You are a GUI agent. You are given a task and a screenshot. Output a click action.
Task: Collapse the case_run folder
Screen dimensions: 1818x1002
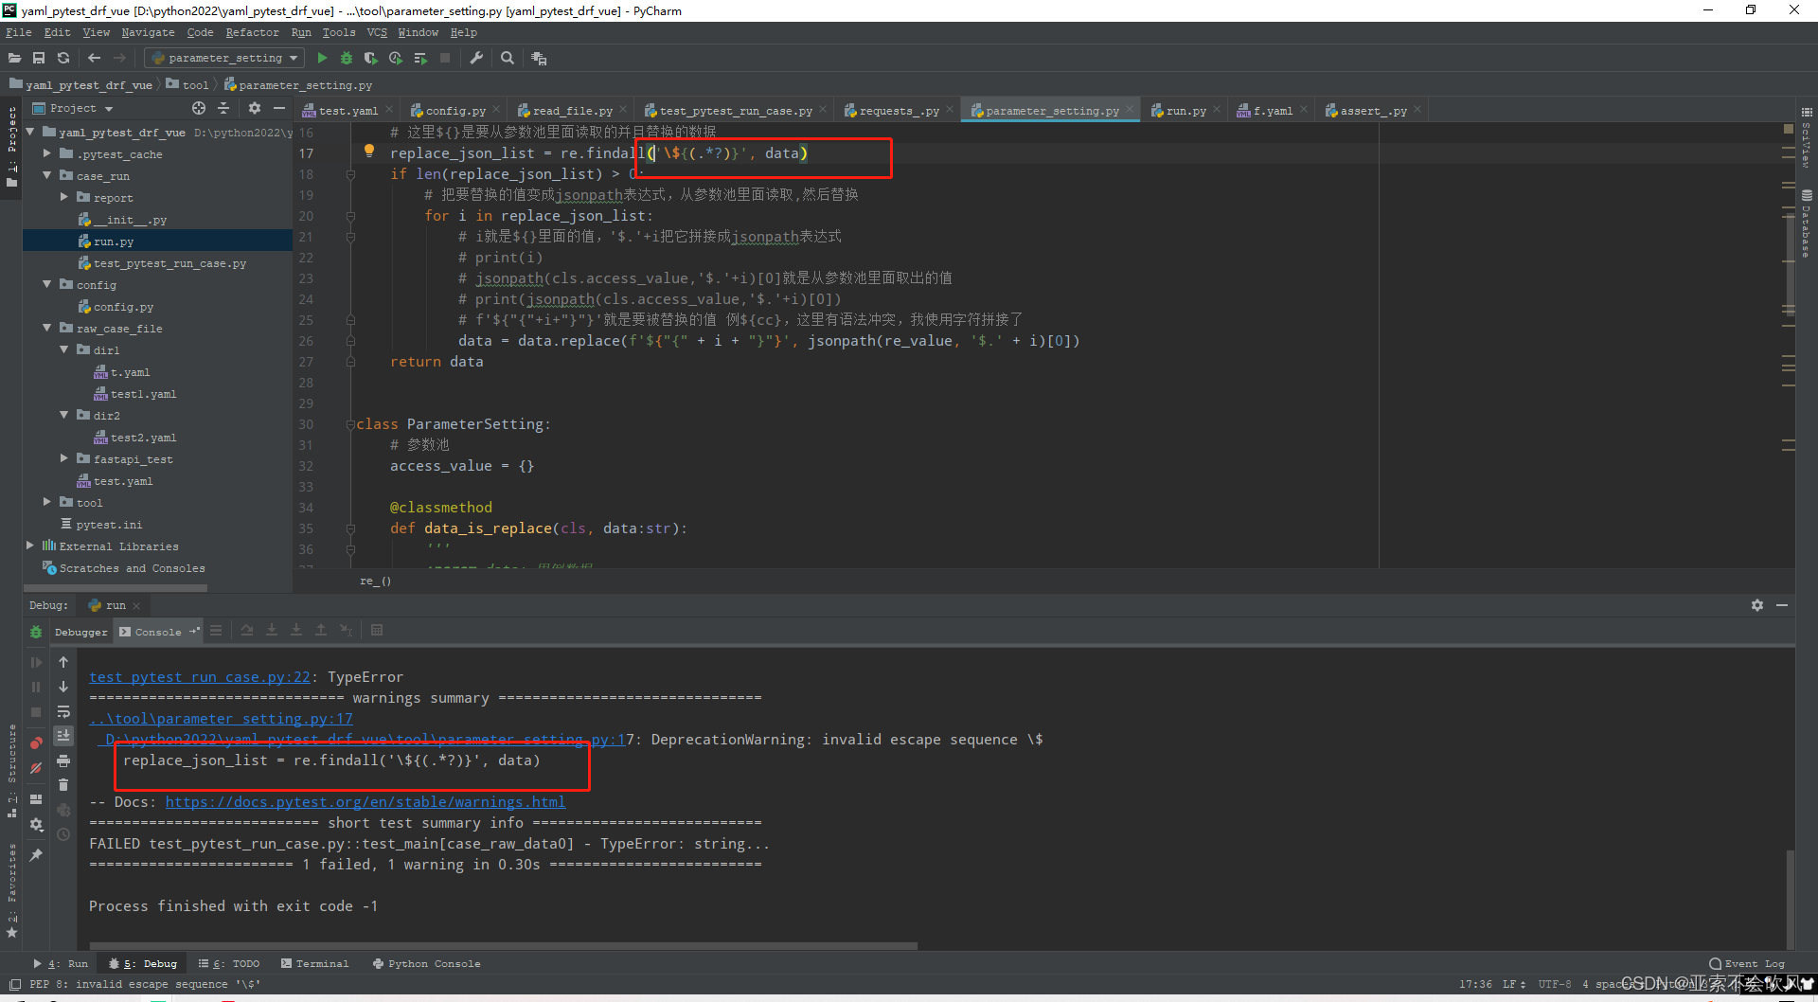pos(46,175)
